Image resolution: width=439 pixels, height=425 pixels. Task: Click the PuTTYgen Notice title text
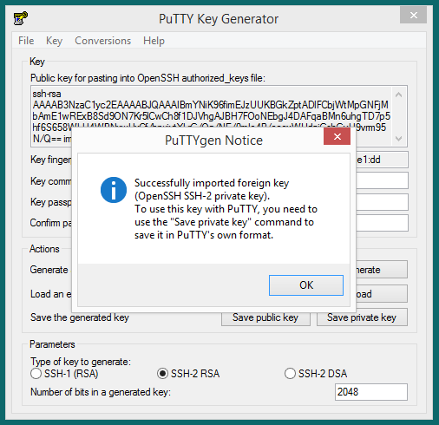[213, 141]
